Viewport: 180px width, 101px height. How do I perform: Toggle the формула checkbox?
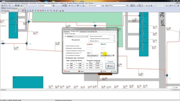pos(108,62)
